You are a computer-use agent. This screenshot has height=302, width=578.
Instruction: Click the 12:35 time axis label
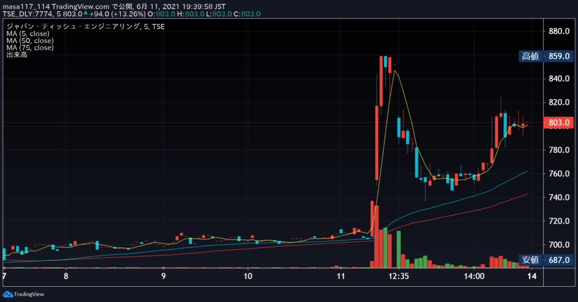399,276
